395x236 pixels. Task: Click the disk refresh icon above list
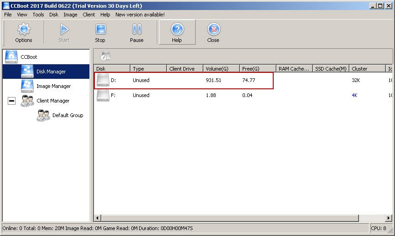pyautogui.click(x=105, y=56)
